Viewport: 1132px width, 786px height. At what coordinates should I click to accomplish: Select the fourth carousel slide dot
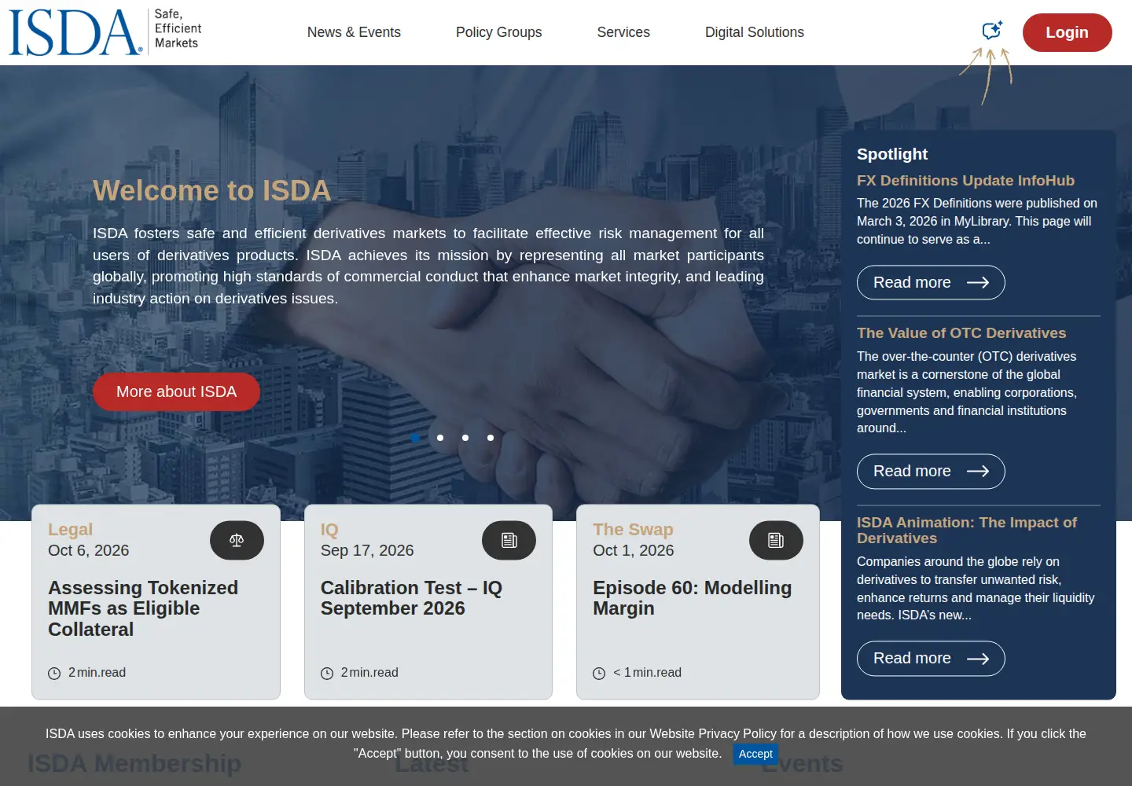coord(491,438)
